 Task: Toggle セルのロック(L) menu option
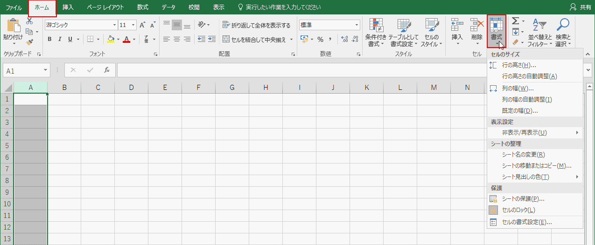[x=535, y=210]
